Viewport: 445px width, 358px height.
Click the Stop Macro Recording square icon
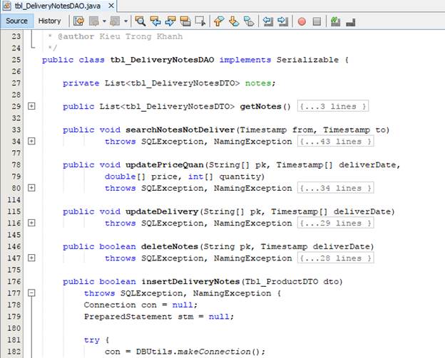[317, 21]
